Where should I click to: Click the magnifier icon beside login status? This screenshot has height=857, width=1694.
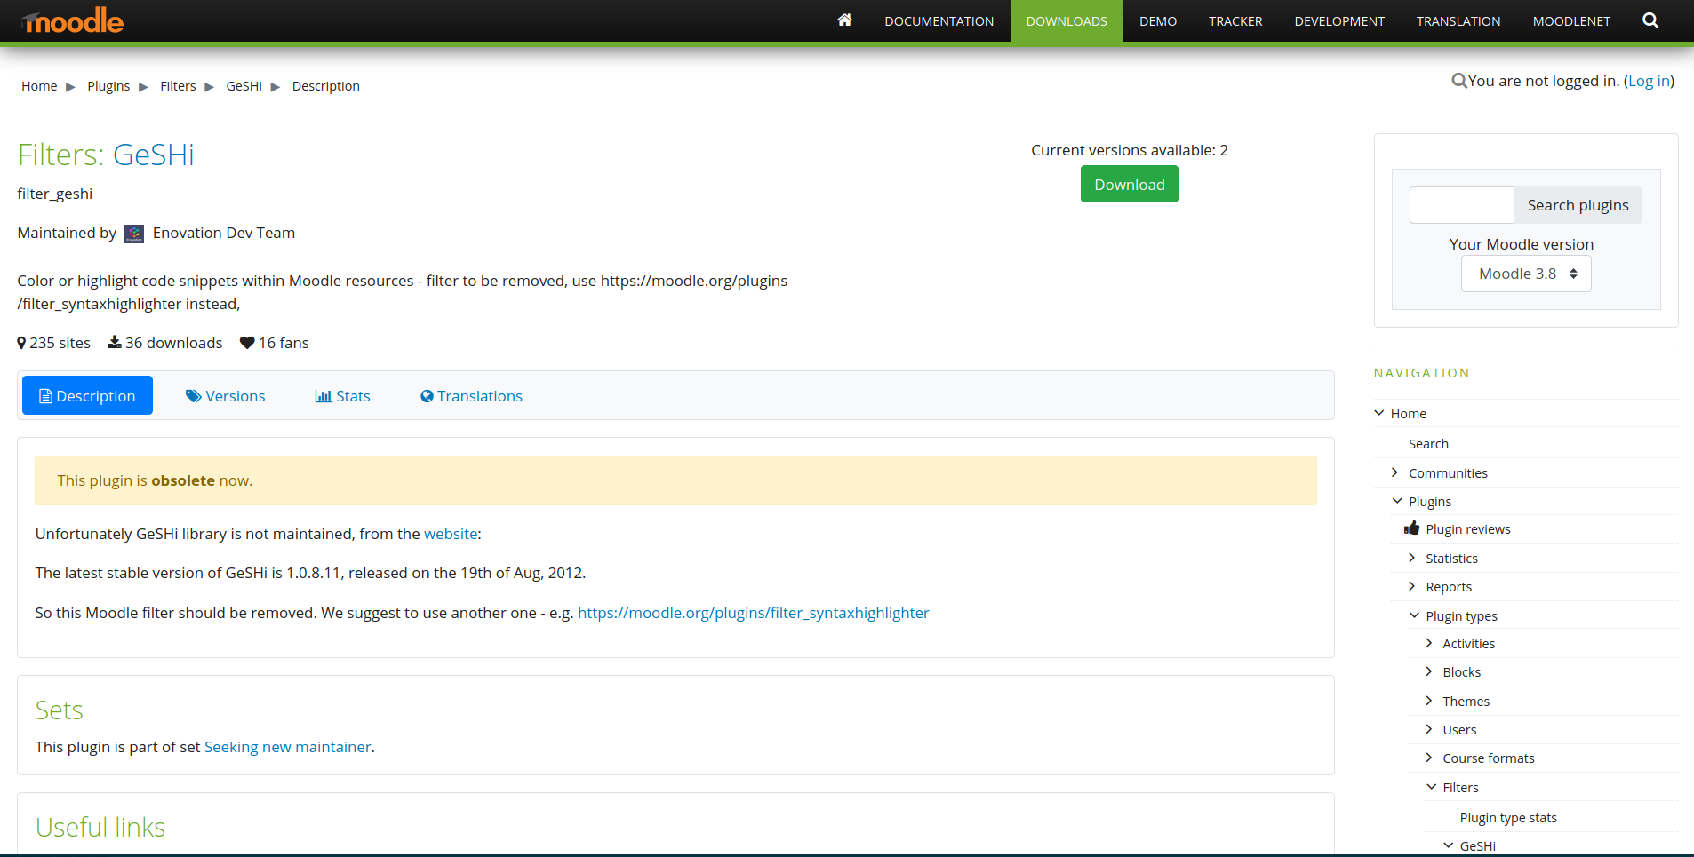[x=1459, y=81]
